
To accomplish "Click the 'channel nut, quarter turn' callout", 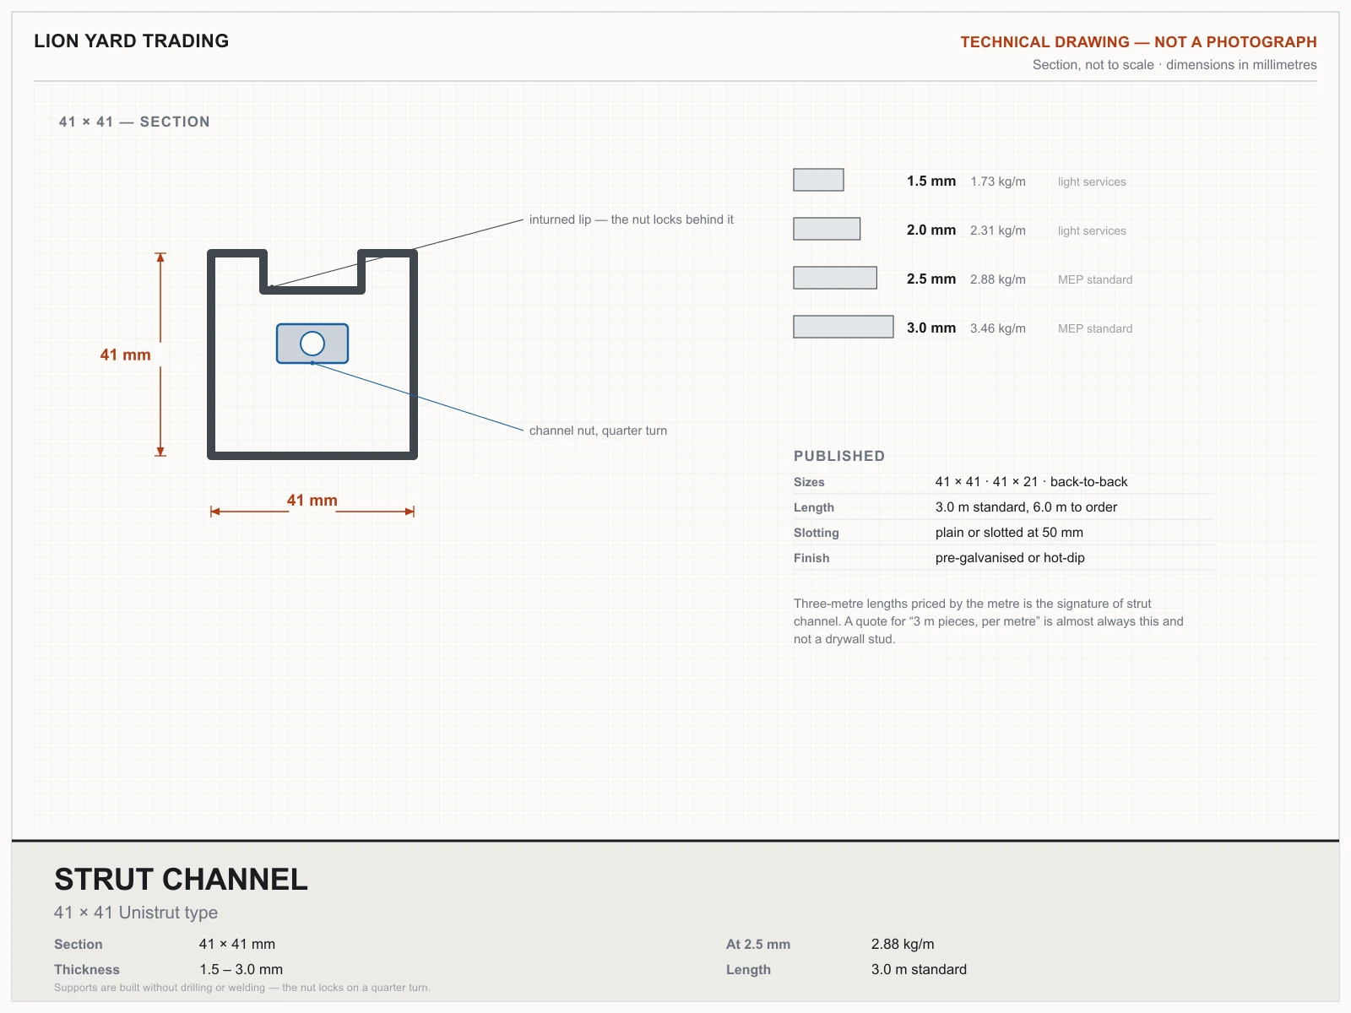I will [x=598, y=431].
